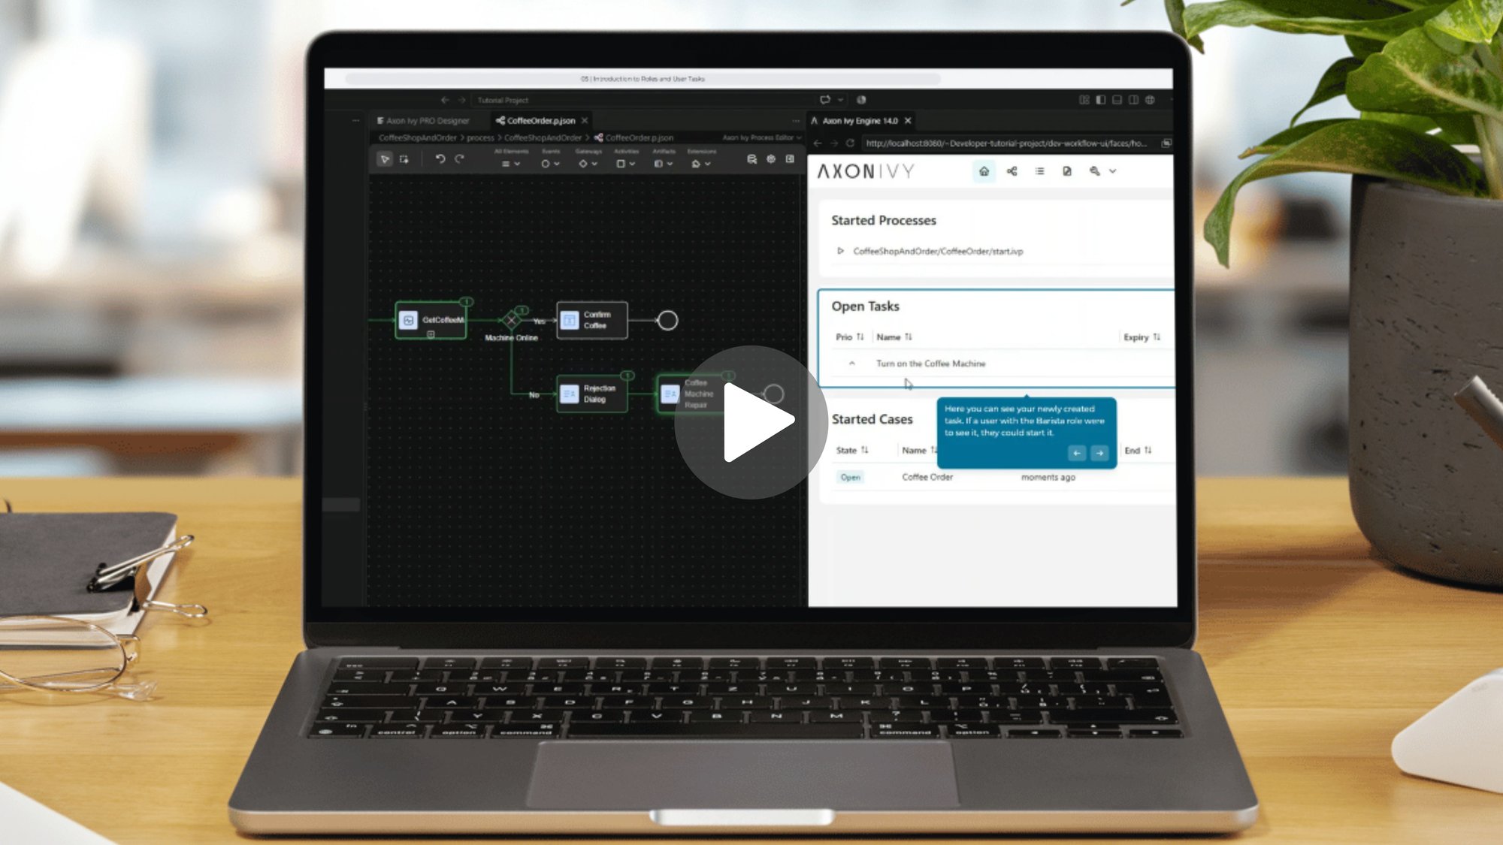Open the task list icon in Axon Ivy header

[x=1039, y=171]
